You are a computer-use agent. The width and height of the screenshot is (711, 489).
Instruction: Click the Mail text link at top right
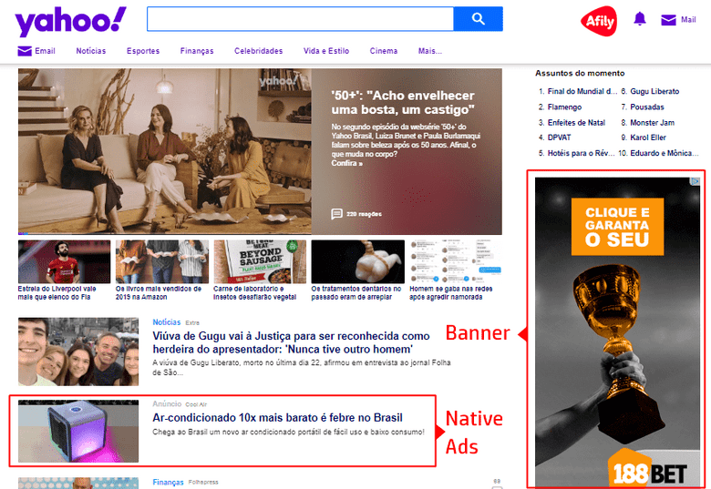coord(688,19)
